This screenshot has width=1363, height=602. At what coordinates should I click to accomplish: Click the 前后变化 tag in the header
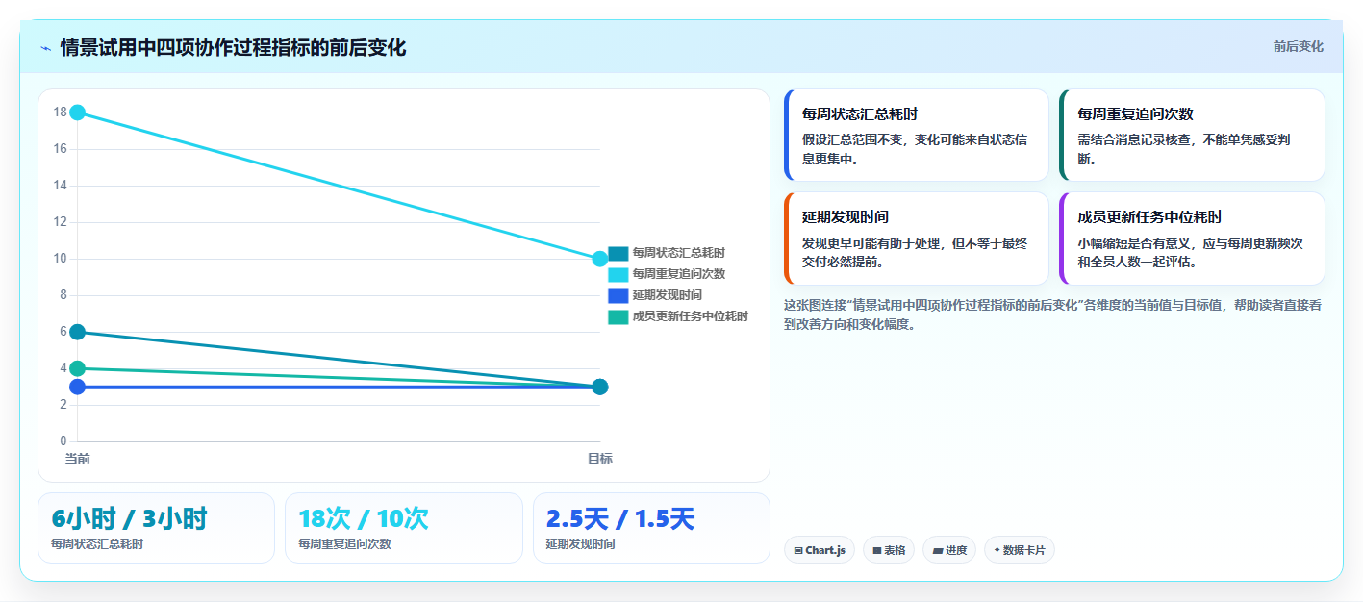coord(1298,46)
